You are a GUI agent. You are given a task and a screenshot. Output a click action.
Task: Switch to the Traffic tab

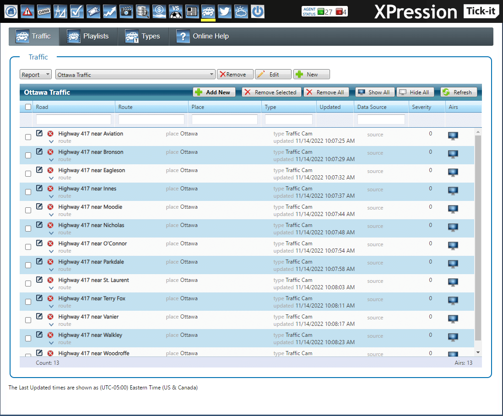coord(34,36)
